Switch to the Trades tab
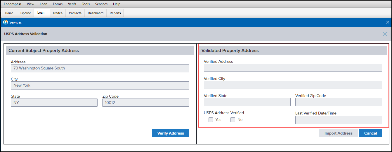This screenshot has width=392, height=152. pyautogui.click(x=58, y=13)
